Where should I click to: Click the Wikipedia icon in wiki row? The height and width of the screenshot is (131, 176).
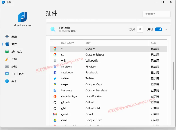pyautogui.click(x=55, y=61)
